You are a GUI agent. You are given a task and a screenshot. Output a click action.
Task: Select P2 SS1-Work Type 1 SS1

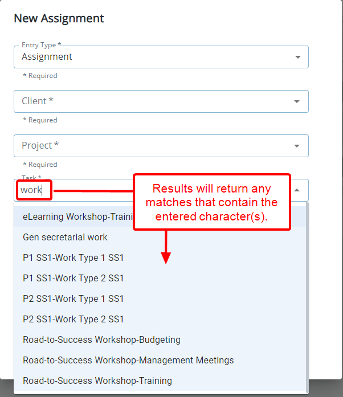[x=73, y=298]
